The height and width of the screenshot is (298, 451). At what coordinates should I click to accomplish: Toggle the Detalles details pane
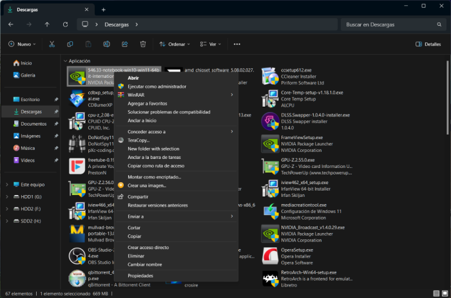(428, 44)
